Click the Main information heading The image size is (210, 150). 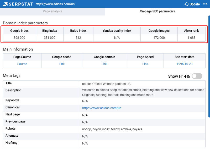[x=18, y=49]
